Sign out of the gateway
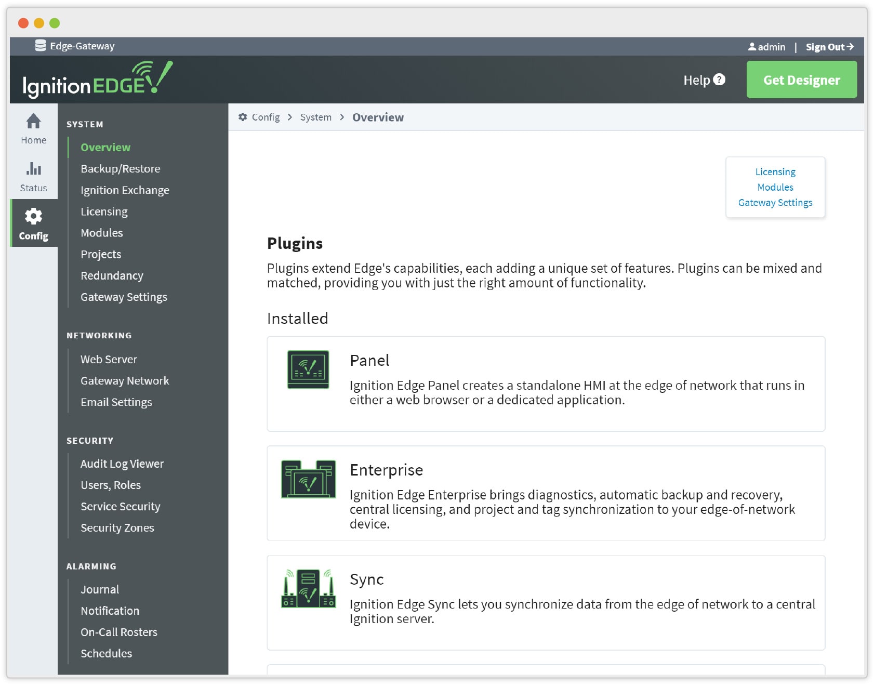The height and width of the screenshot is (686, 874). 829,47
